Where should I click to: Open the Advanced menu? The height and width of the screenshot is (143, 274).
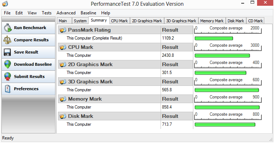pyautogui.click(x=66, y=13)
